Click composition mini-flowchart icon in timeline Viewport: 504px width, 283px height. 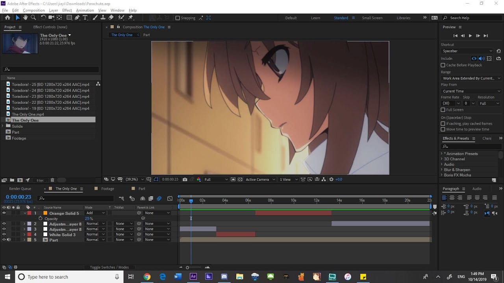click(x=121, y=198)
